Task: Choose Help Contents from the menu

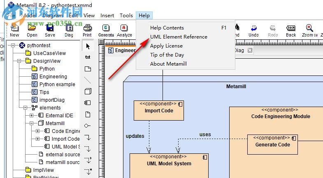Action: tap(186, 28)
